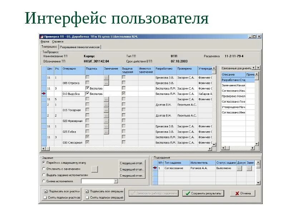286x214 pixels.
Task: Open the Форма menu
Action: [x=45, y=42]
